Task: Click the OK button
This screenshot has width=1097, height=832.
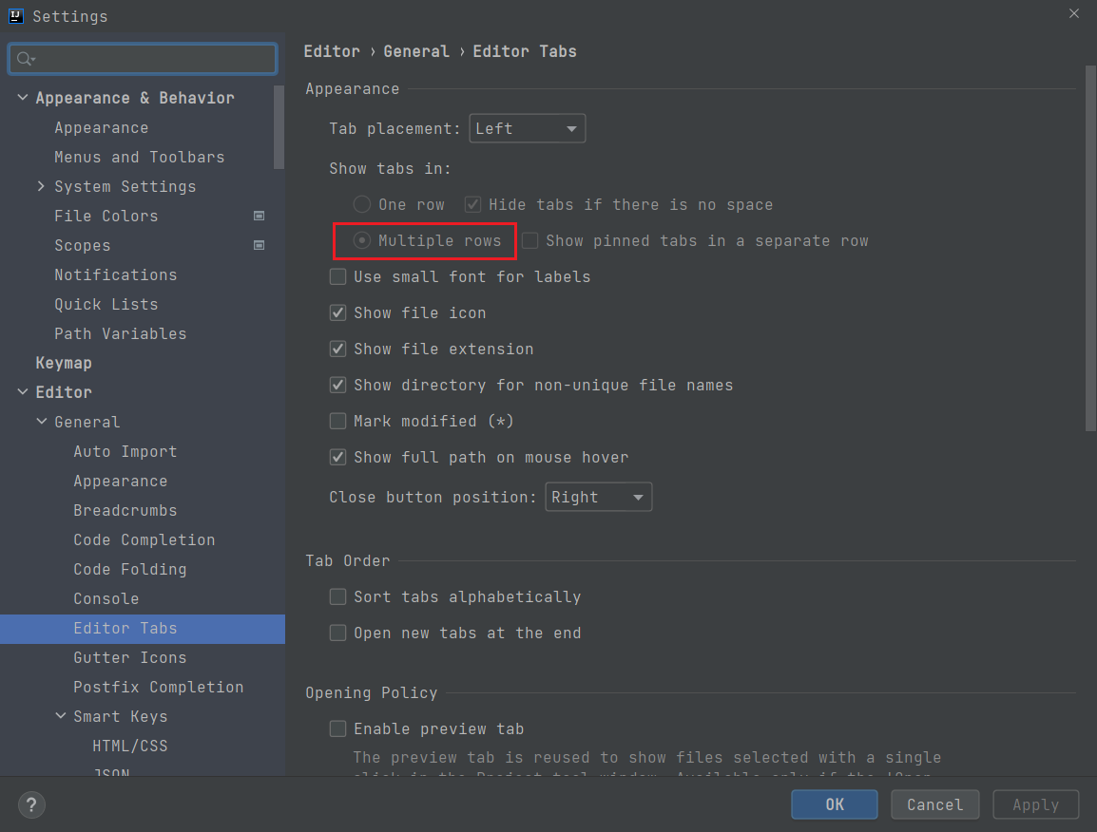Action: point(834,804)
